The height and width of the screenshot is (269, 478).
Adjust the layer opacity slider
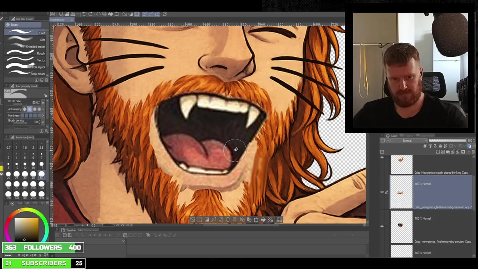(x=447, y=141)
